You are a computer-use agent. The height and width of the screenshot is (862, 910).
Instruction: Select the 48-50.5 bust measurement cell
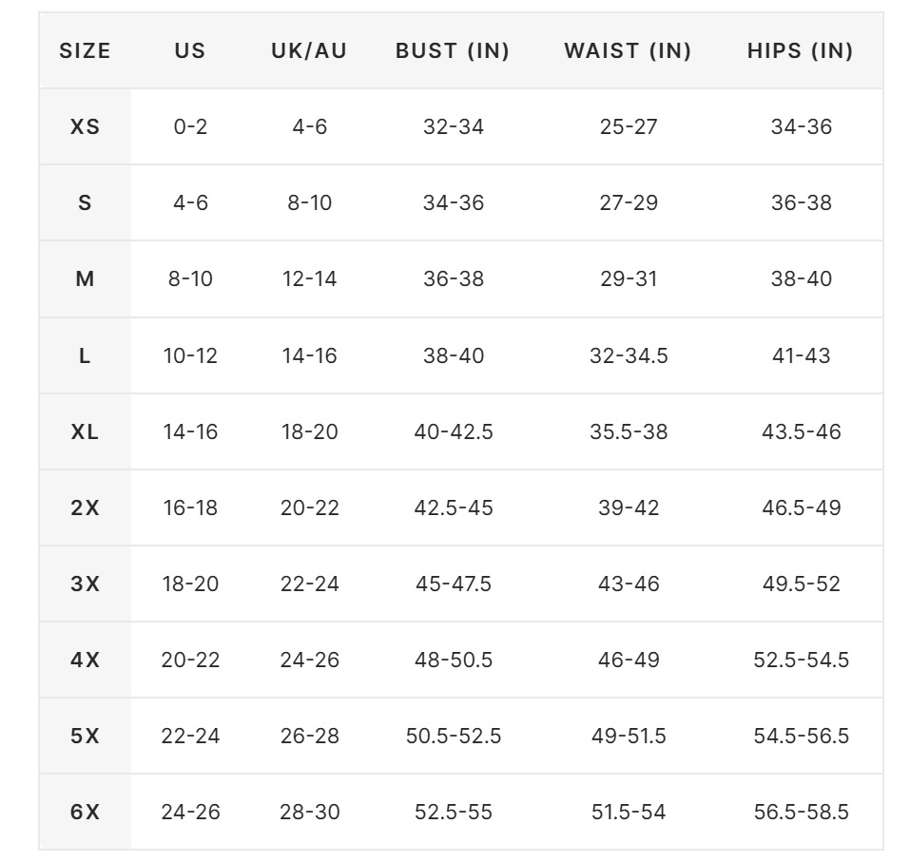coord(454,660)
